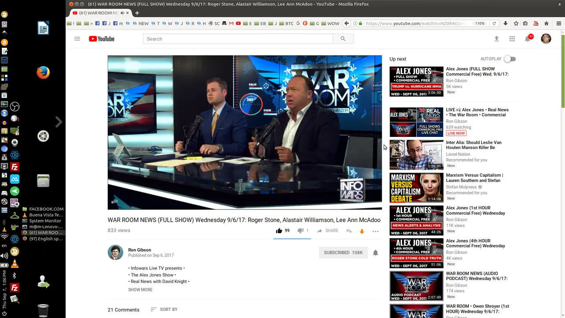The image size is (565, 318).
Task: Click the Firefox reload button
Action: [494, 23]
